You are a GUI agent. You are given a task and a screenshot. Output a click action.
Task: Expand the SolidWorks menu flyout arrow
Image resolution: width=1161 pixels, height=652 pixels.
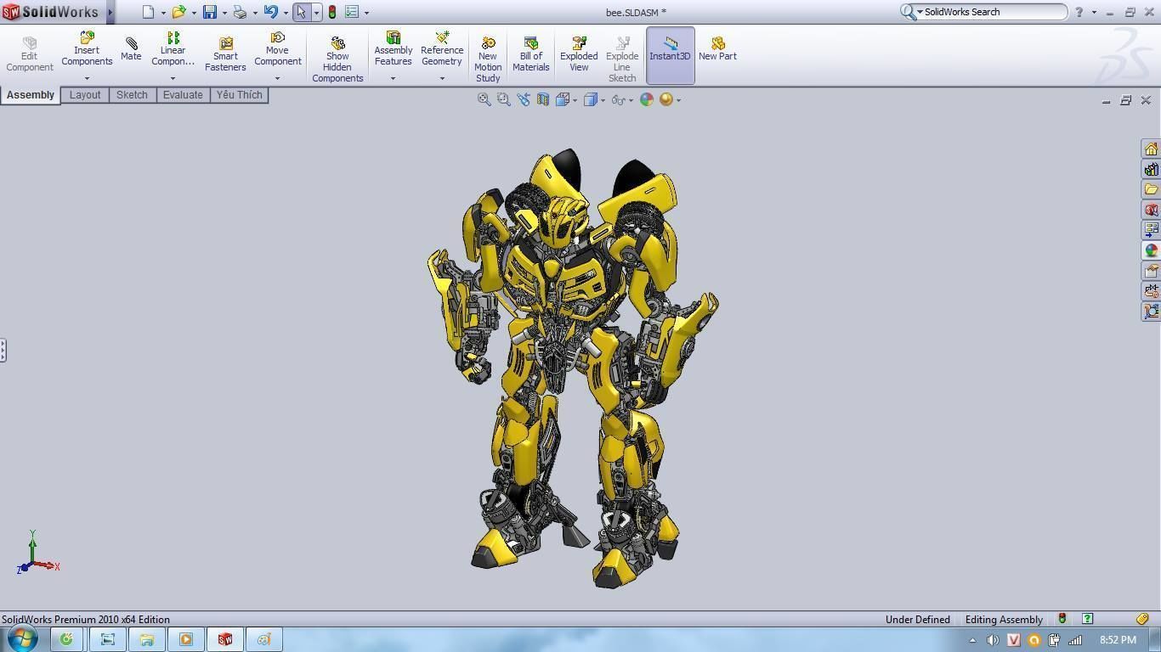pos(110,12)
